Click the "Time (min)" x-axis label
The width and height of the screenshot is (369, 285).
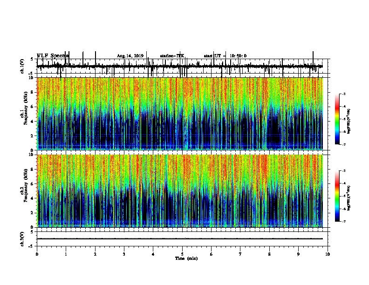click(186, 258)
